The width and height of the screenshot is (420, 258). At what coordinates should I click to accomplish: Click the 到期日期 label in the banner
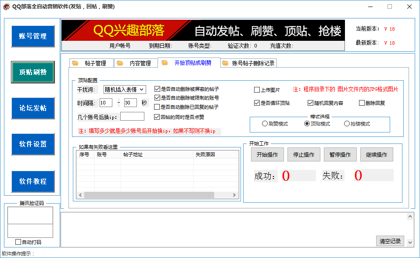(160, 46)
